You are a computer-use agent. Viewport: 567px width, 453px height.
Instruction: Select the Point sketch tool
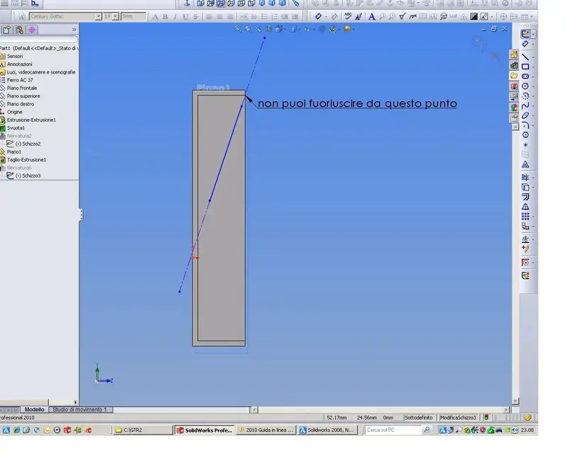[525, 145]
